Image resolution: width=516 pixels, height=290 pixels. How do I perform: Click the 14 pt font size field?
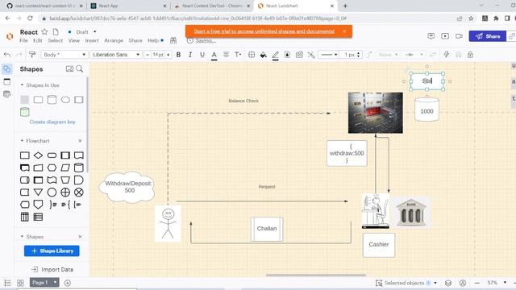coord(158,55)
